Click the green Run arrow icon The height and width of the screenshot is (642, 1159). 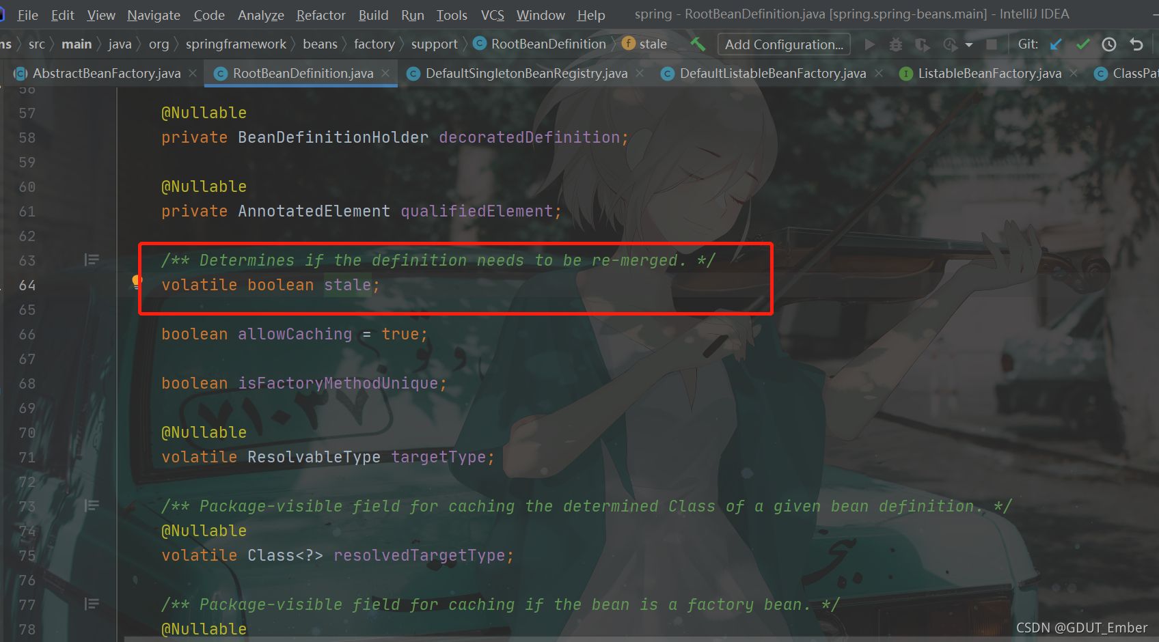click(869, 44)
